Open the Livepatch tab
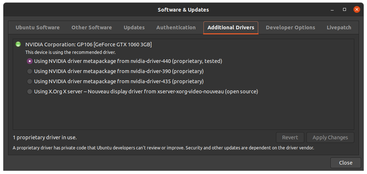 tap(339, 27)
